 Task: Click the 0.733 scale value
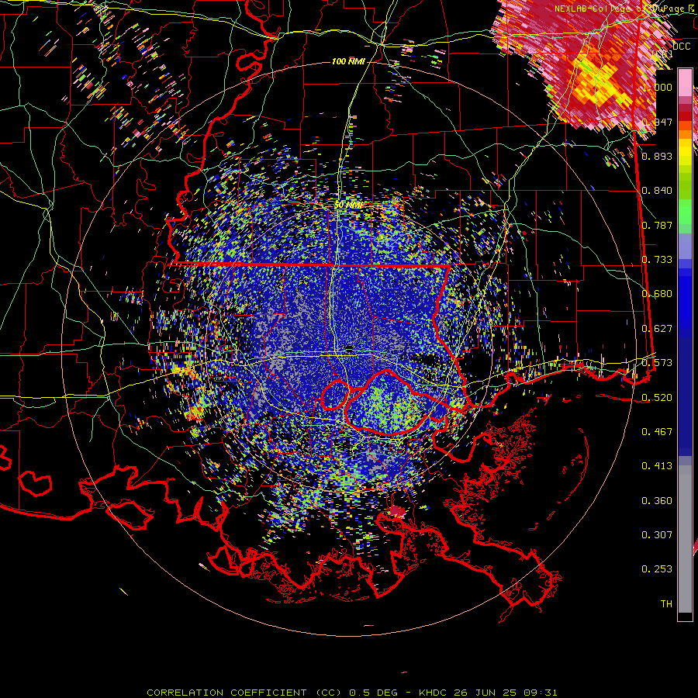click(657, 260)
